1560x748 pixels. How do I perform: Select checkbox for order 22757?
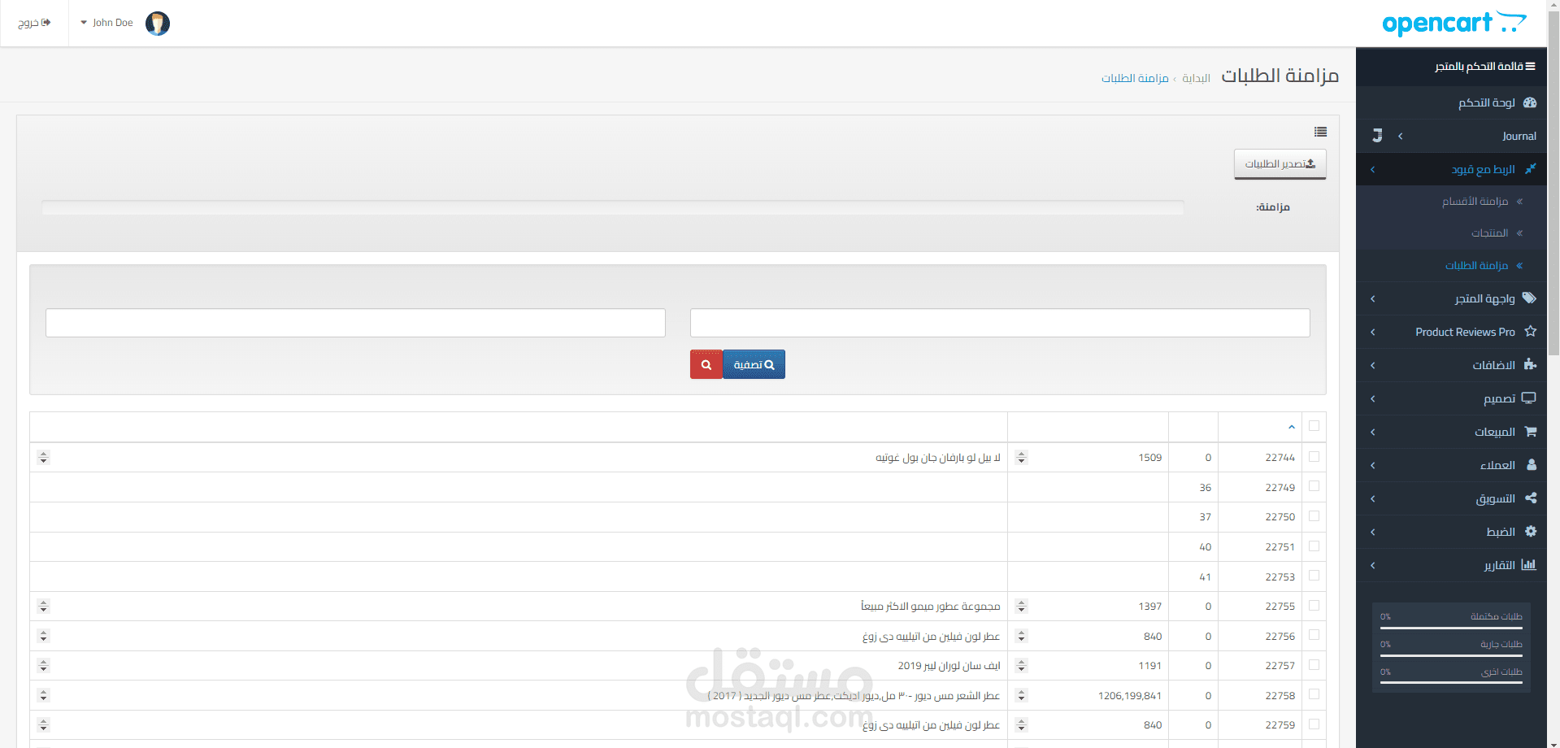click(x=1314, y=665)
